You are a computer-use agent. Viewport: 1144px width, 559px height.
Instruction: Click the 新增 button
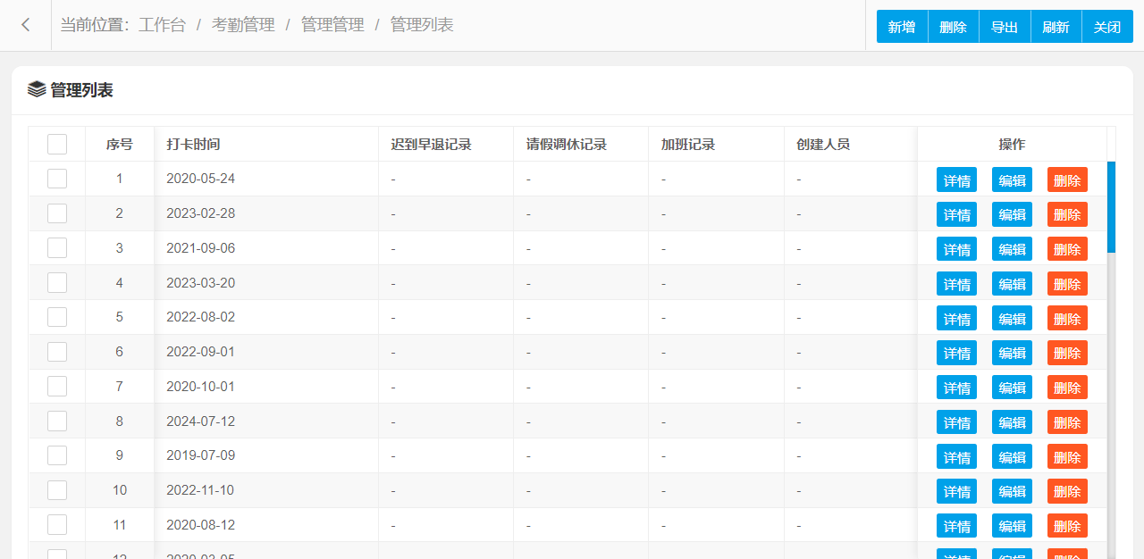tap(902, 27)
